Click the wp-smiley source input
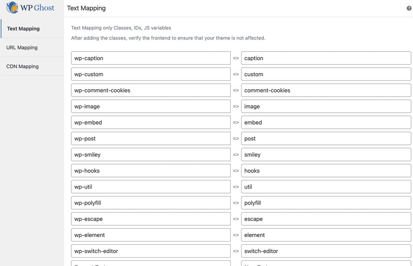The width and height of the screenshot is (413, 266). point(150,155)
